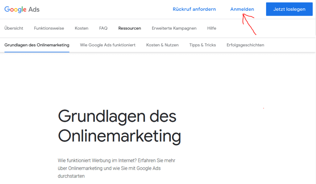The width and height of the screenshot is (316, 184).
Task: Open the Erfolgsgeschichten tab
Action: [245, 45]
